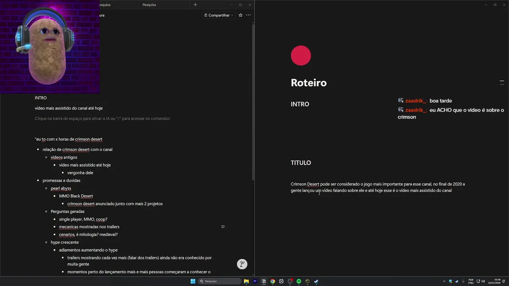Show hidden system tray icons chevron

pos(444,281)
